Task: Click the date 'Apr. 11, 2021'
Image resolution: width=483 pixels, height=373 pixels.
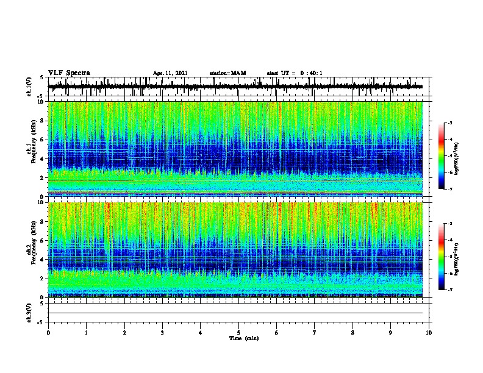Action: point(170,73)
